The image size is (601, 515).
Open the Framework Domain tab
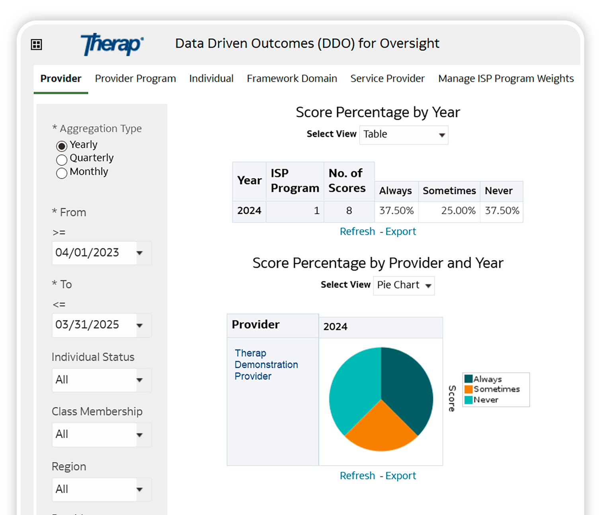click(292, 78)
